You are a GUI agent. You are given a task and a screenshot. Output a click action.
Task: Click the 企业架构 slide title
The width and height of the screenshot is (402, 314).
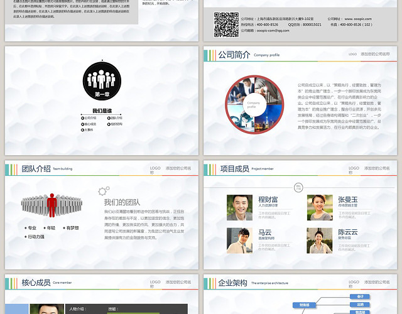[x=233, y=283]
